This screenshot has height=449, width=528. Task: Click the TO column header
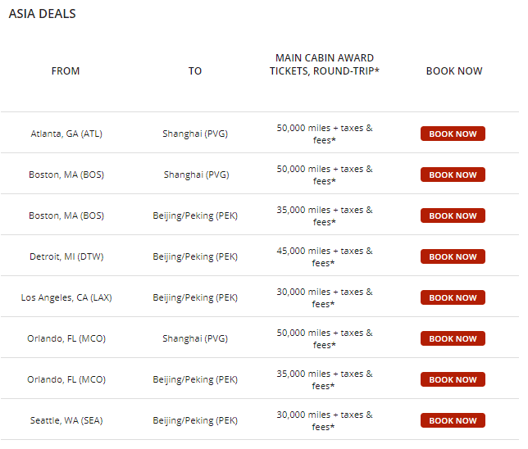pyautogui.click(x=195, y=71)
